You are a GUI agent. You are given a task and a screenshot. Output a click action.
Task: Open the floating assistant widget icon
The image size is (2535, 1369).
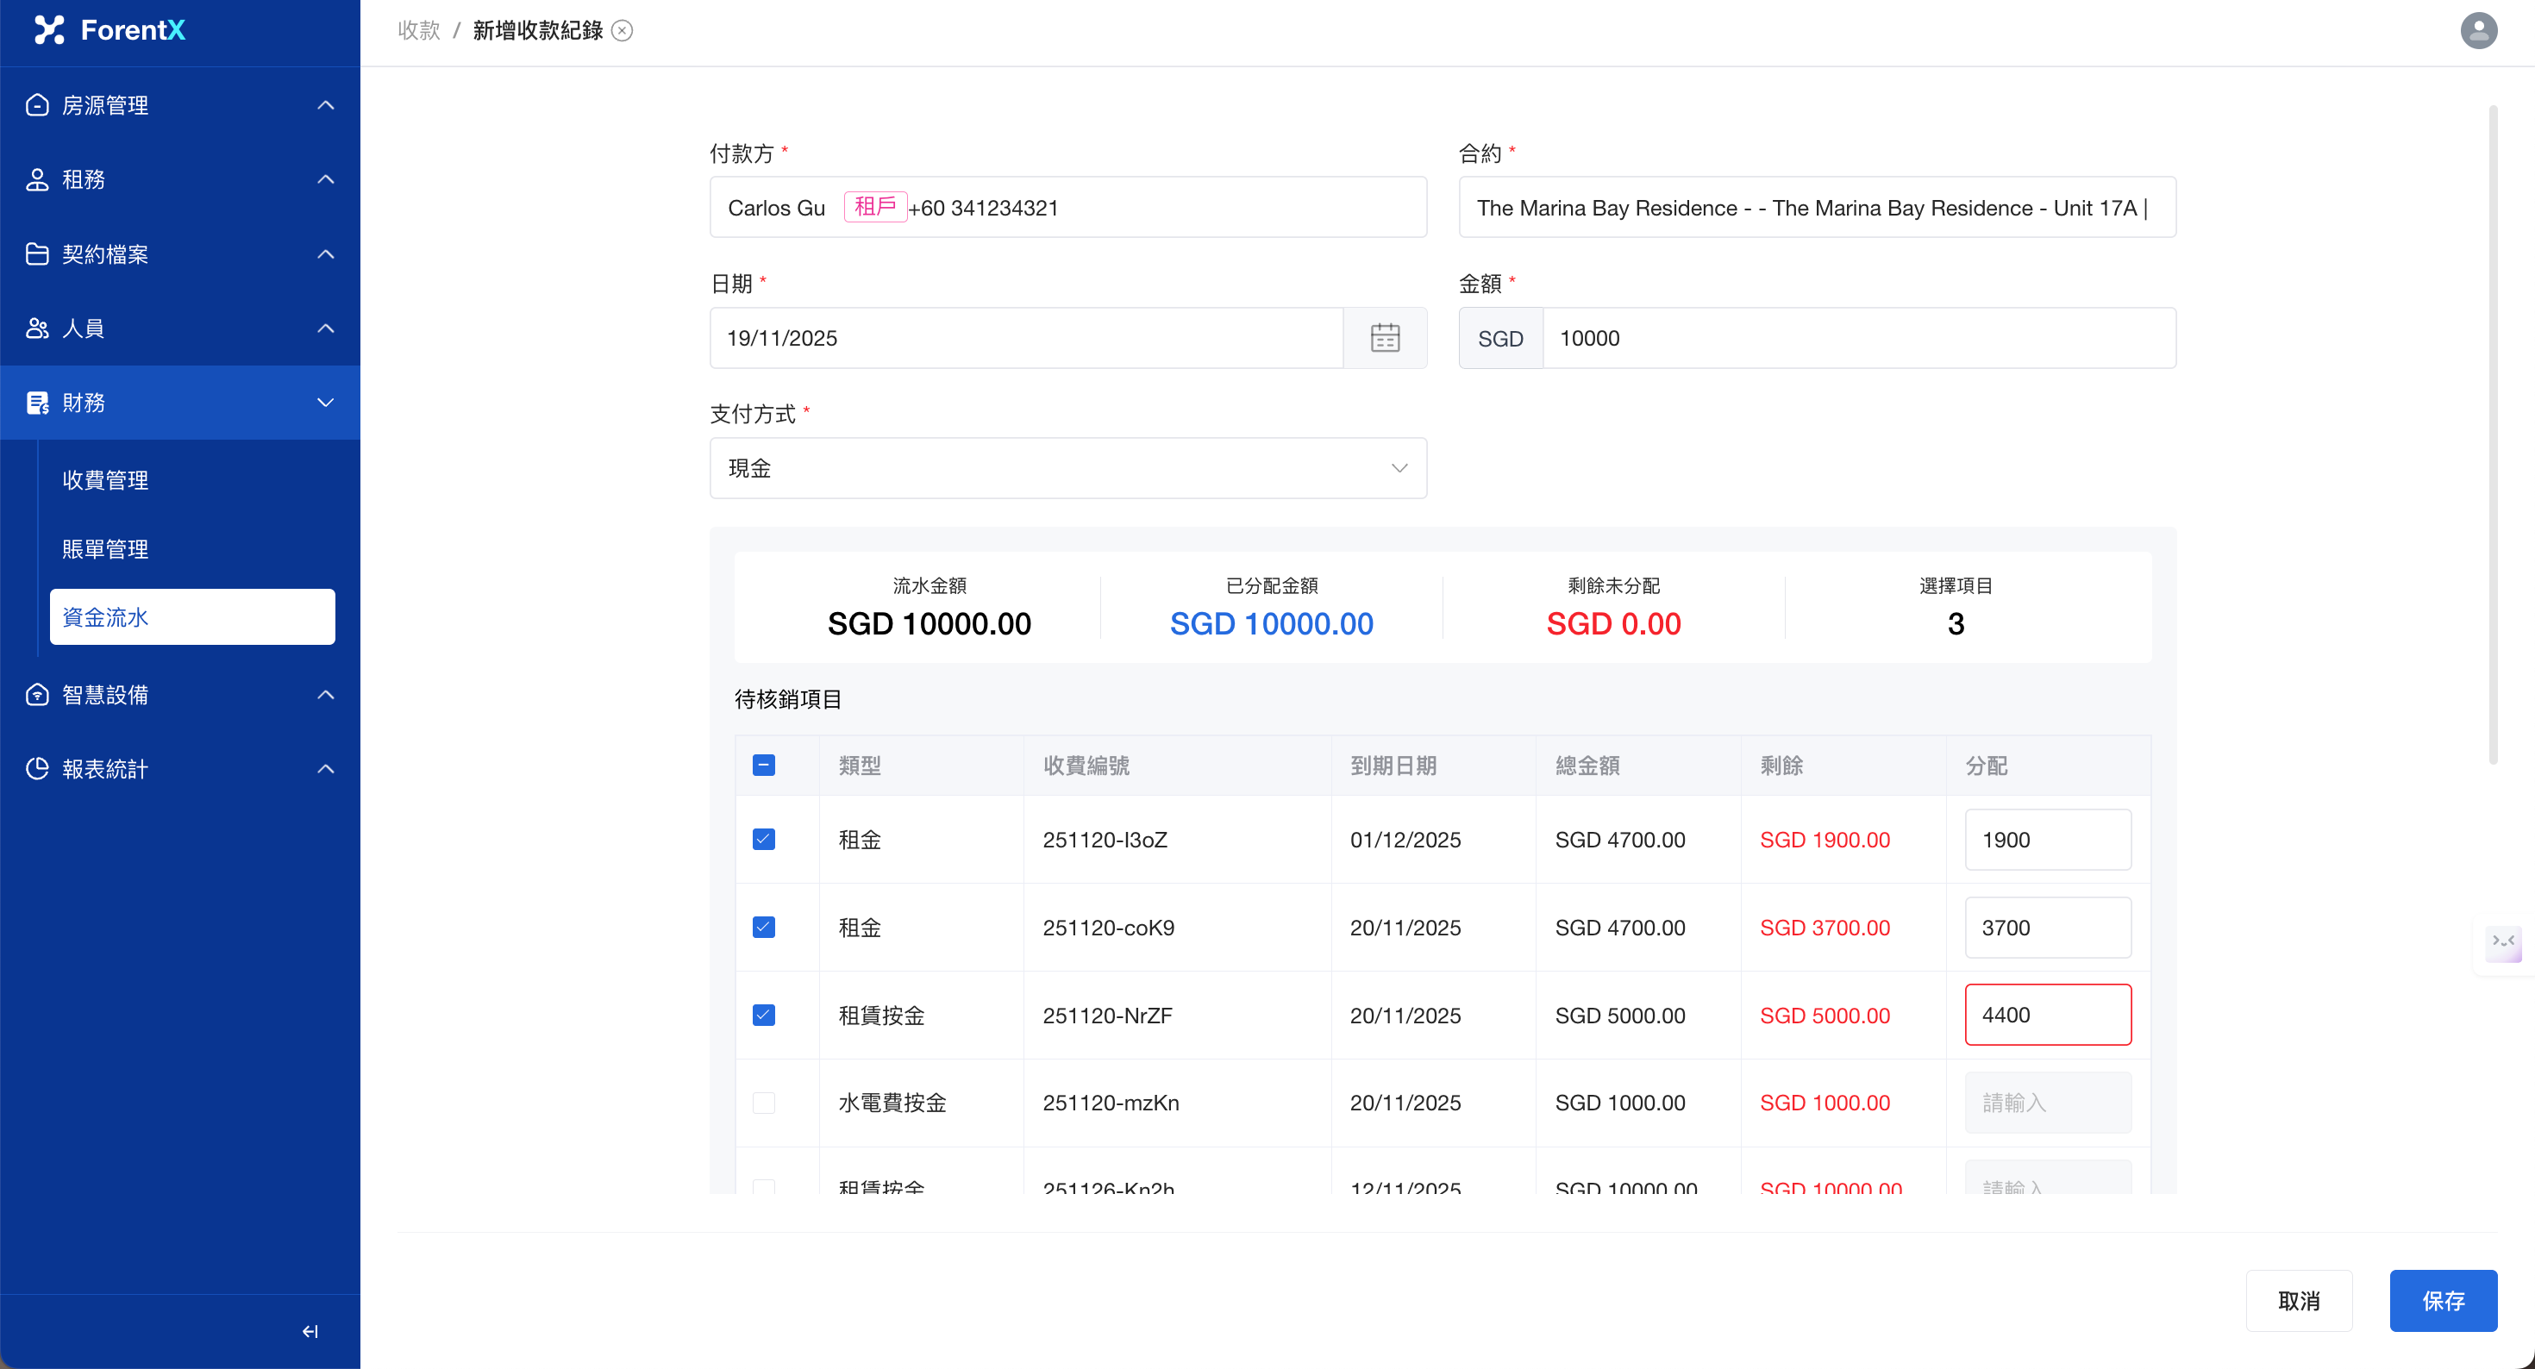tap(2502, 944)
